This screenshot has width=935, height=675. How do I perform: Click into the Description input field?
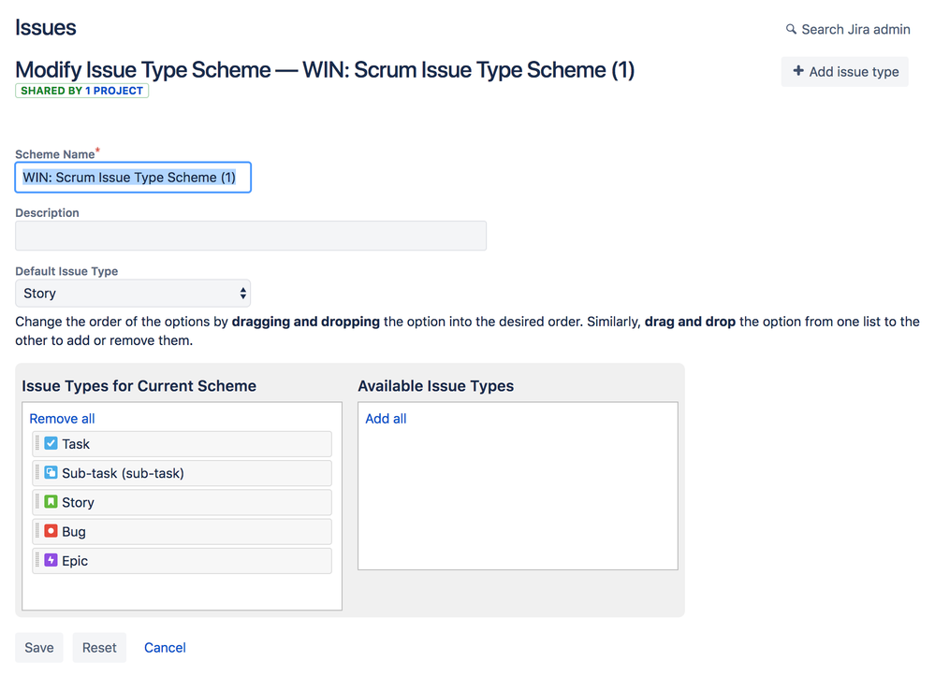coord(251,236)
